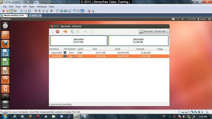
Task: Click the File System column header
Action: pos(70,49)
